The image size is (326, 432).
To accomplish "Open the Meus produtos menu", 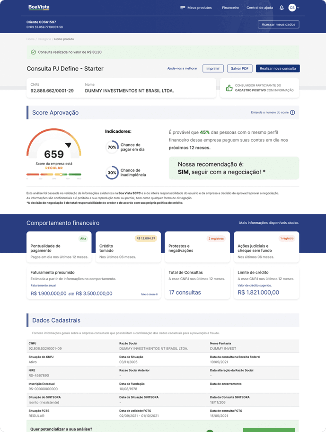I will coord(200,8).
